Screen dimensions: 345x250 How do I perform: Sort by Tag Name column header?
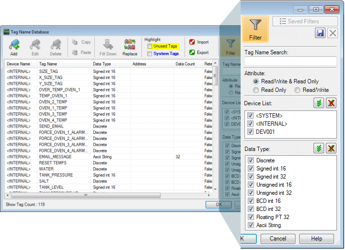64,64
